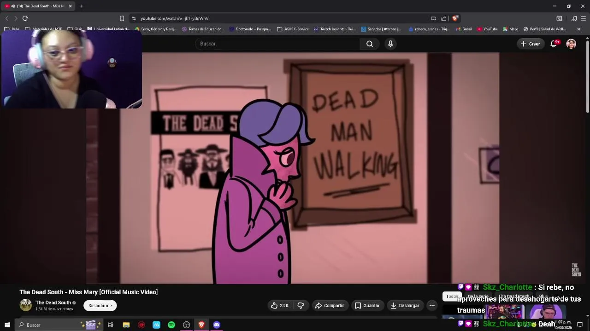Open more actions three-dot menu

tap(432, 305)
